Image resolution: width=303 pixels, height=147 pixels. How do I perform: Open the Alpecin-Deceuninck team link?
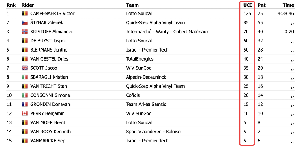click(x=146, y=77)
